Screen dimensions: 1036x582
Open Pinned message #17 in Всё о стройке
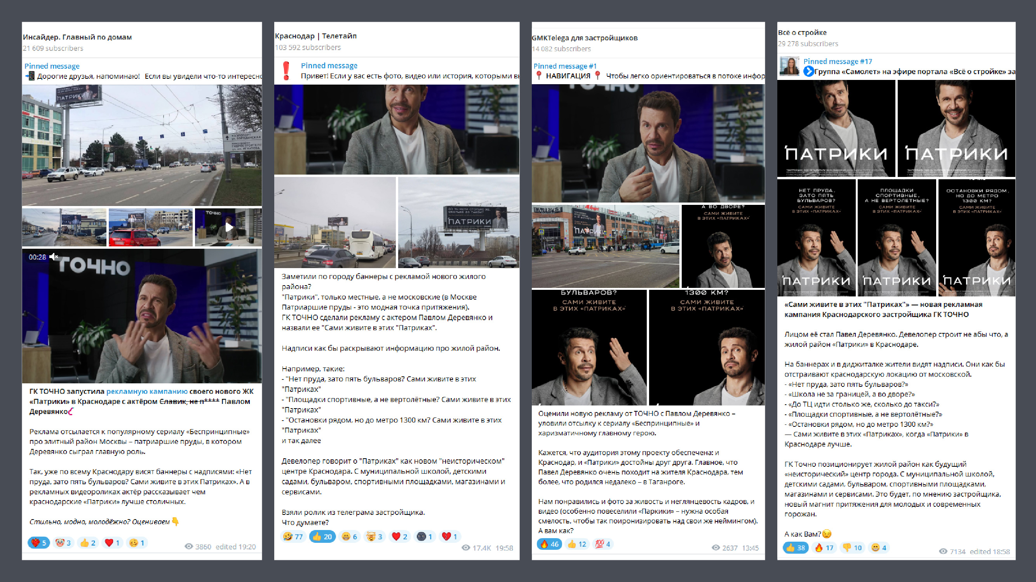pos(897,66)
